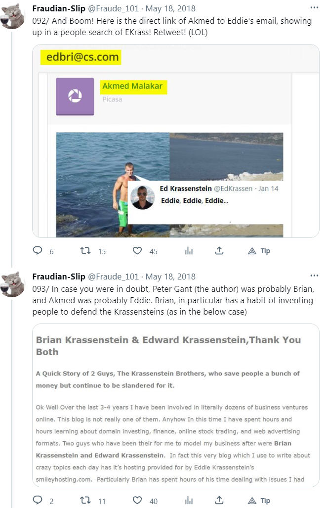View analytics for the 093/ tweet
This screenshot has width=325, height=508.
click(189, 501)
